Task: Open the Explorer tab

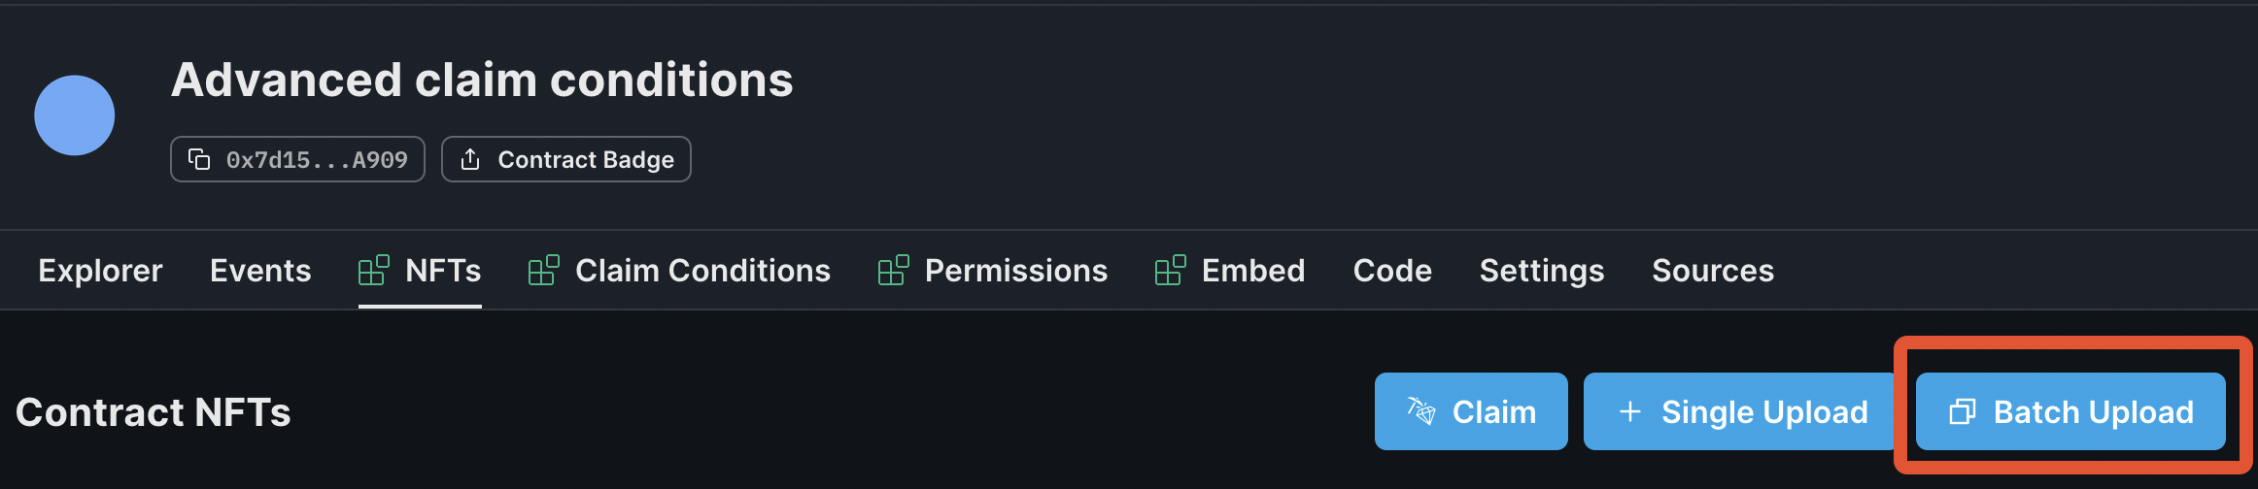Action: [x=100, y=271]
